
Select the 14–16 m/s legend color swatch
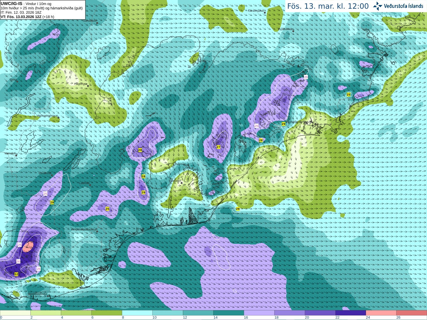[x=229, y=313]
